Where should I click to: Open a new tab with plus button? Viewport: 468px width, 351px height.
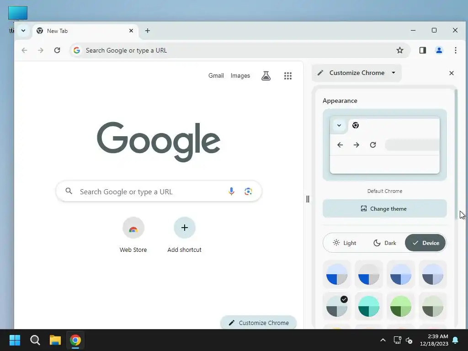point(148,31)
